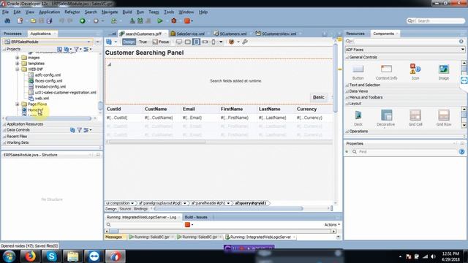Switch to the Build - Issues tab
This screenshot has height=263, width=468.
196,217
